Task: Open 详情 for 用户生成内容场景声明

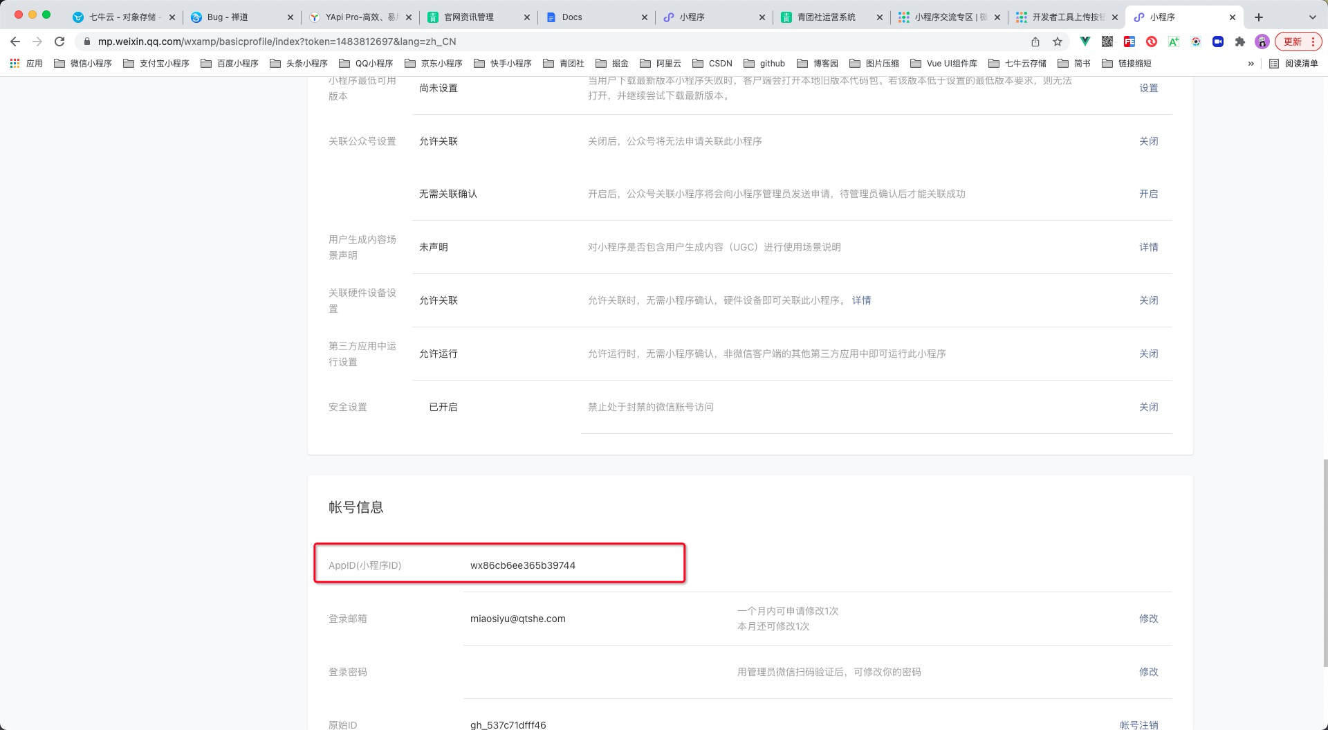Action: [1148, 247]
